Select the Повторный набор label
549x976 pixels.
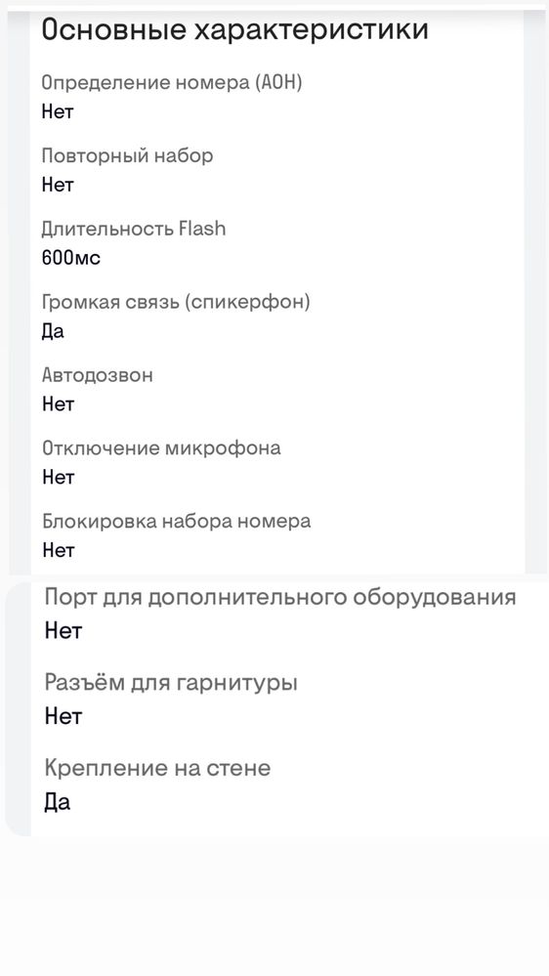point(127,155)
